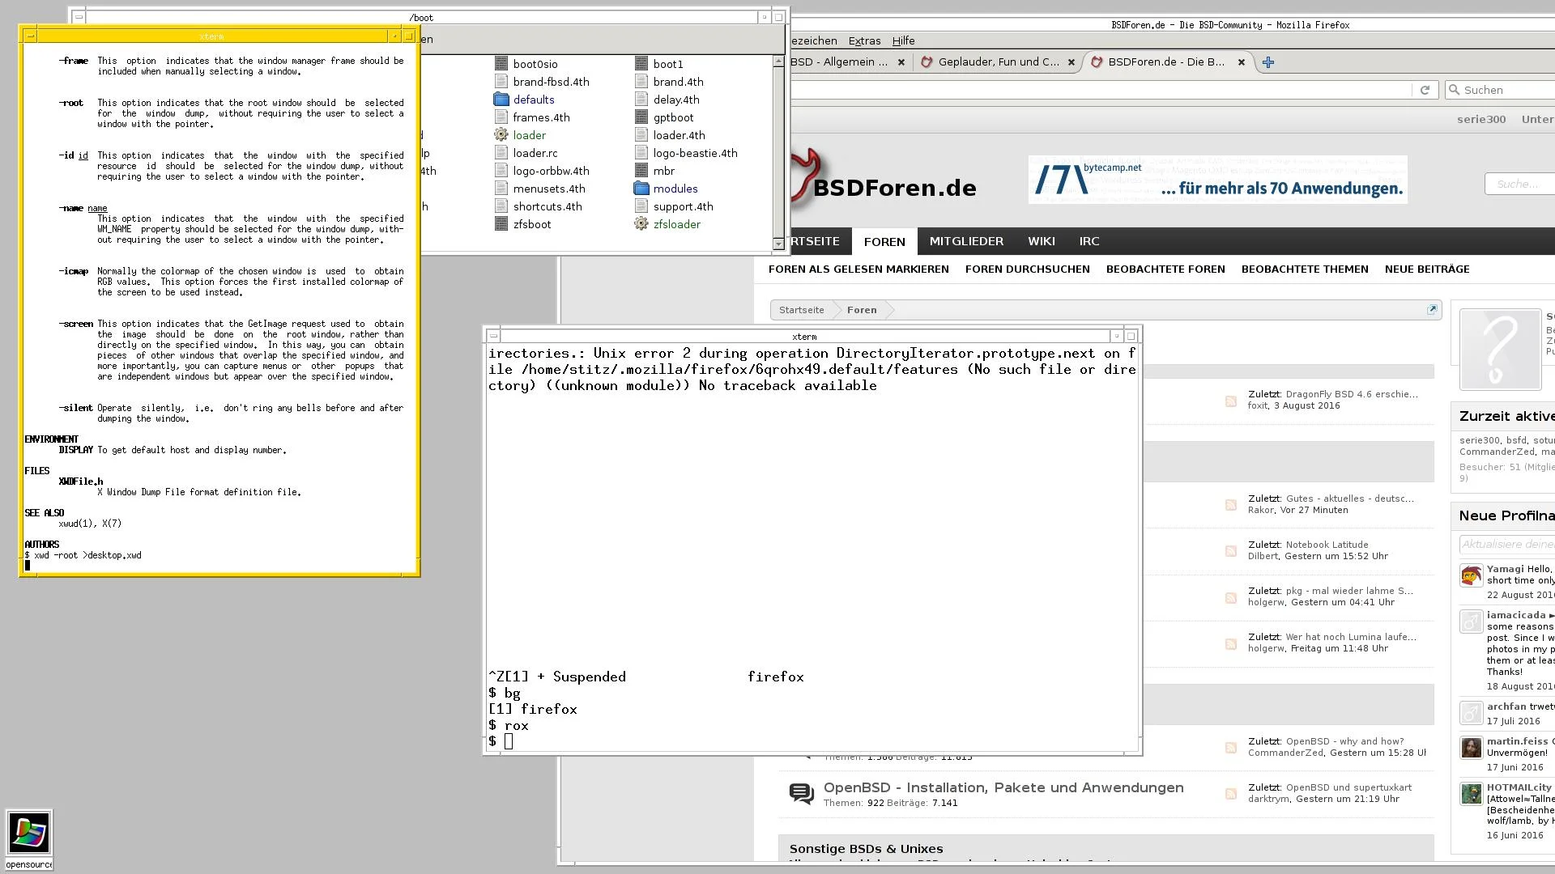Open BEOBACHTETE THEMEN link
This screenshot has height=874, width=1555.
[x=1305, y=269]
